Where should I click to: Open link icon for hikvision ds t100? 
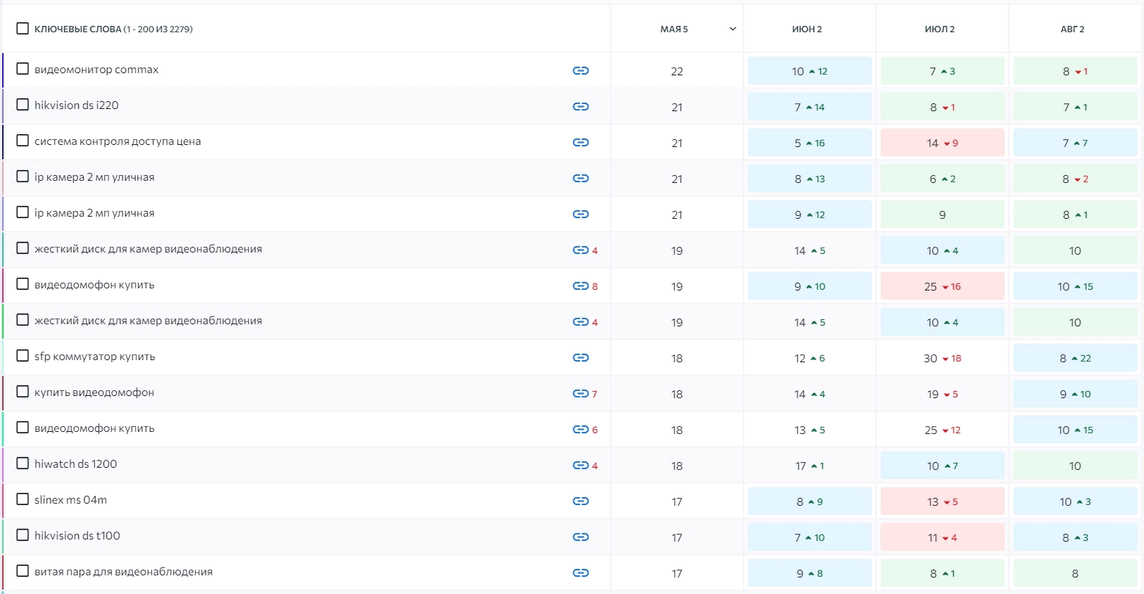pyautogui.click(x=581, y=537)
